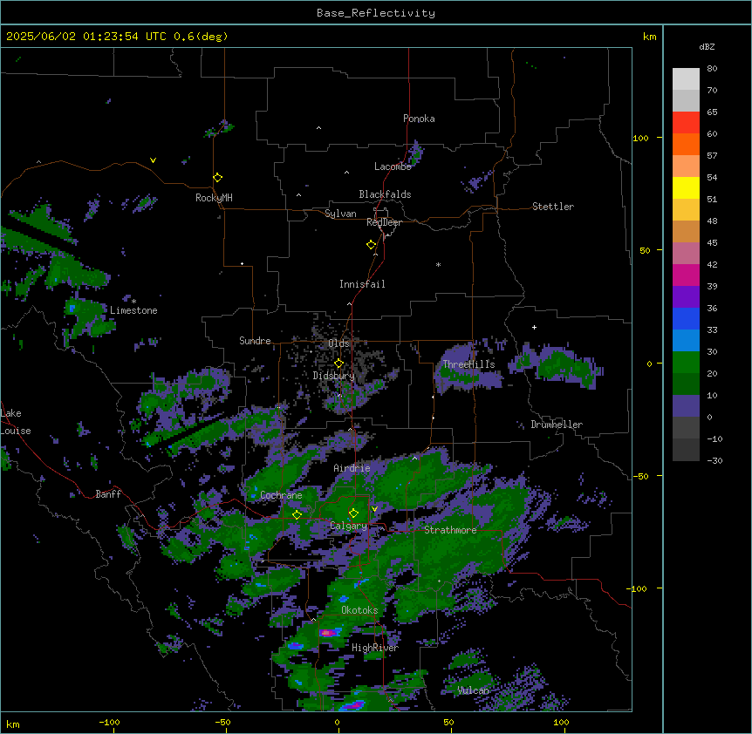The width and height of the screenshot is (752, 734).
Task: Click the Limestone label
Action: pyautogui.click(x=133, y=310)
